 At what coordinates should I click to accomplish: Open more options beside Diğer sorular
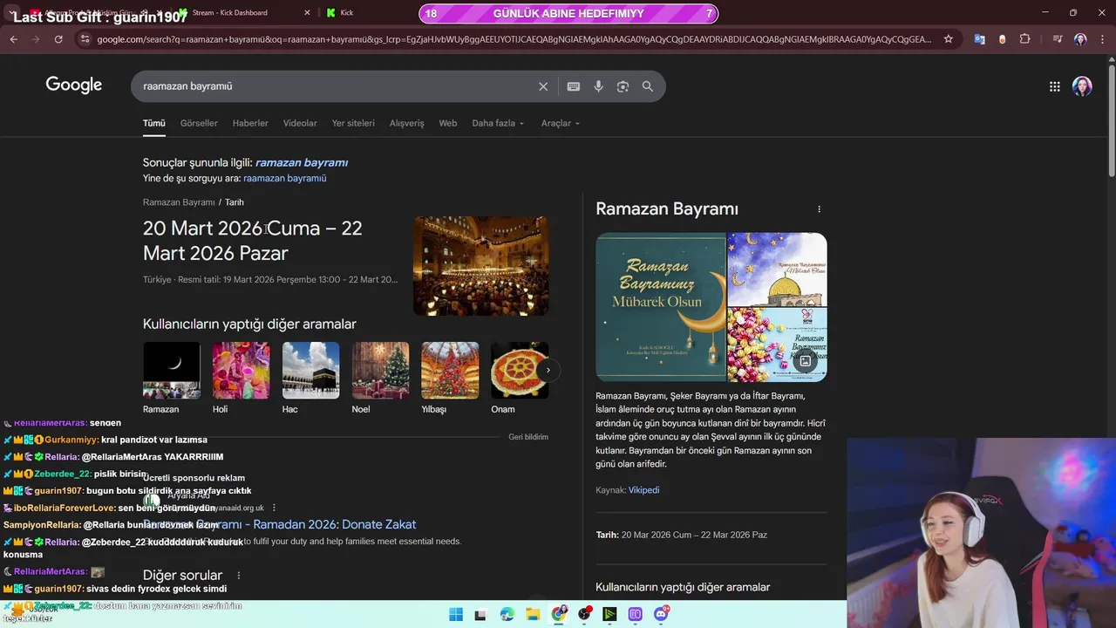(x=238, y=576)
